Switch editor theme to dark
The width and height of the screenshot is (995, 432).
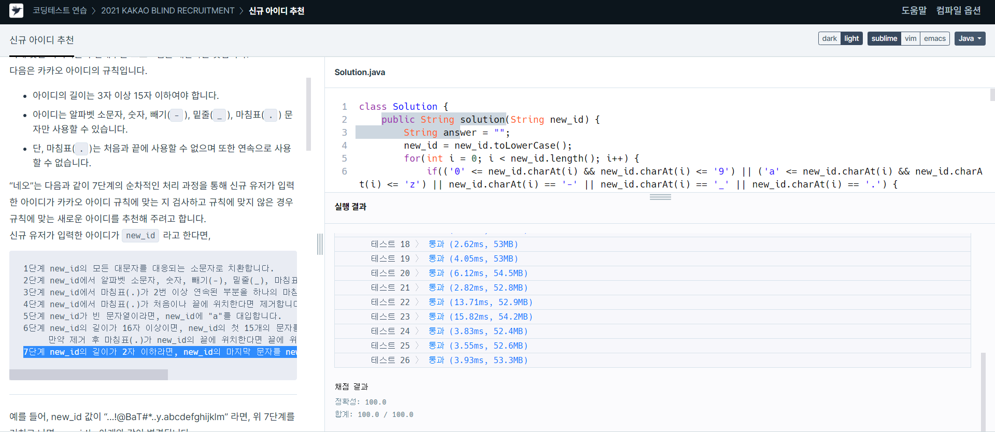(x=829, y=38)
